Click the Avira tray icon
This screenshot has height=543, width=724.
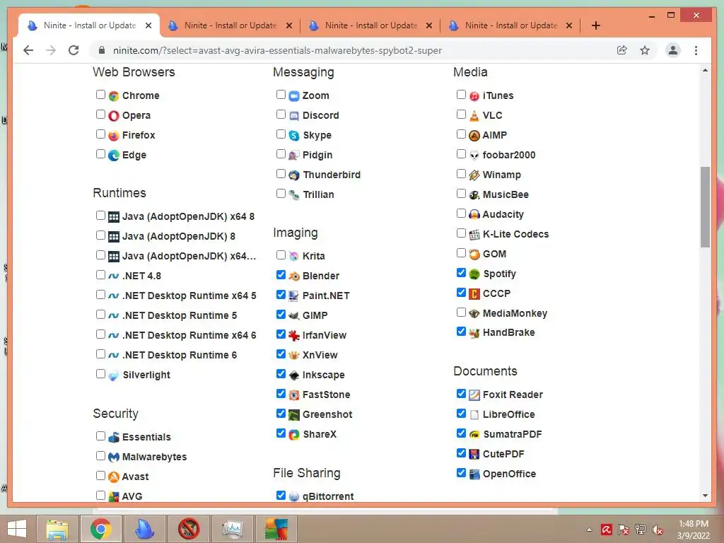(606, 530)
